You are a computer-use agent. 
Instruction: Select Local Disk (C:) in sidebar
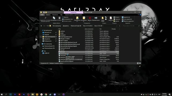point(49,46)
